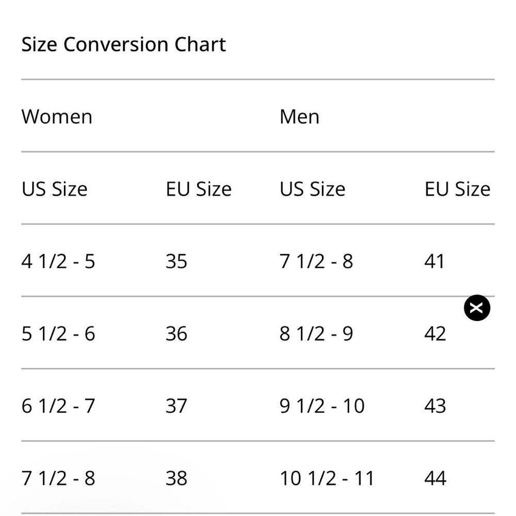516x516 pixels.
Task: Click EU size 43 cell
Action: click(x=435, y=406)
